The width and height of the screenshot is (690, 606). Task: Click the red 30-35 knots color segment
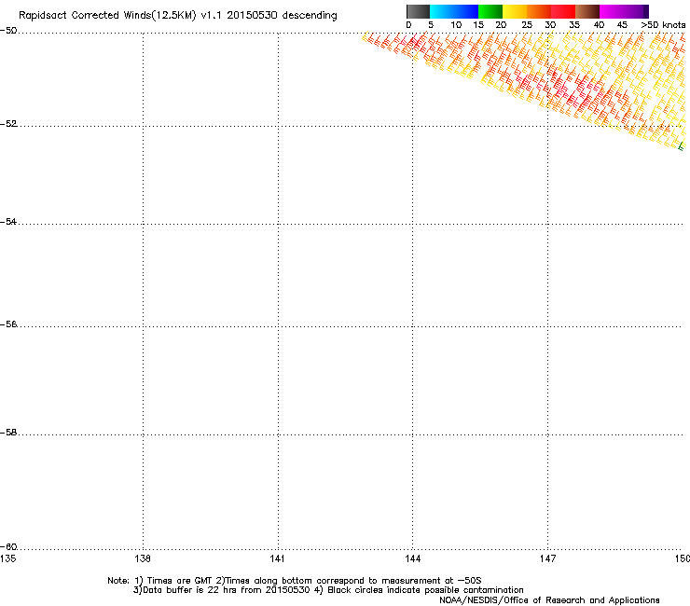563,11
